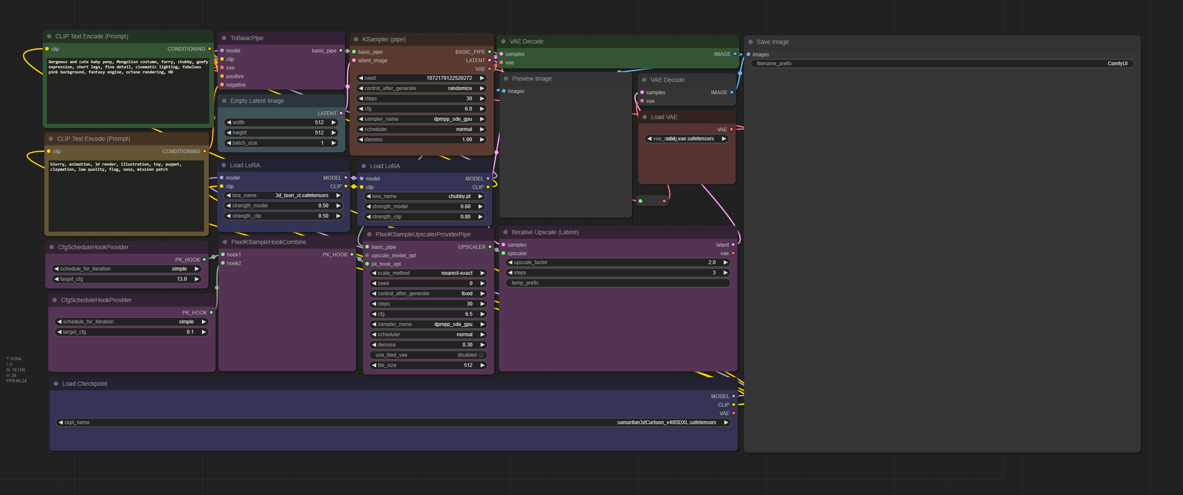
Task: Collapse the Iterative Upscale (Latent) node
Action: 505,232
